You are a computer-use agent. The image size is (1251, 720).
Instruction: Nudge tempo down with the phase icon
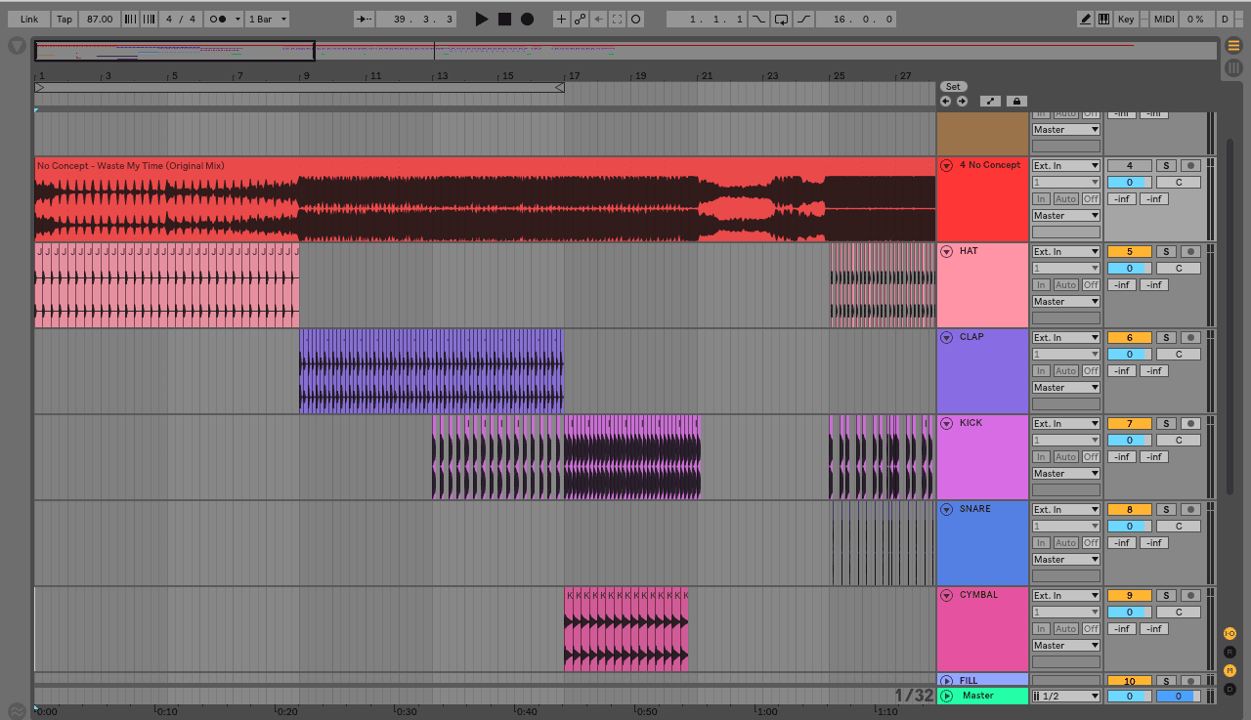click(x=130, y=19)
